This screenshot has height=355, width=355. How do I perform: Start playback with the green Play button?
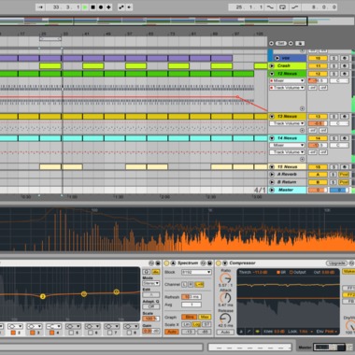point(85,7)
